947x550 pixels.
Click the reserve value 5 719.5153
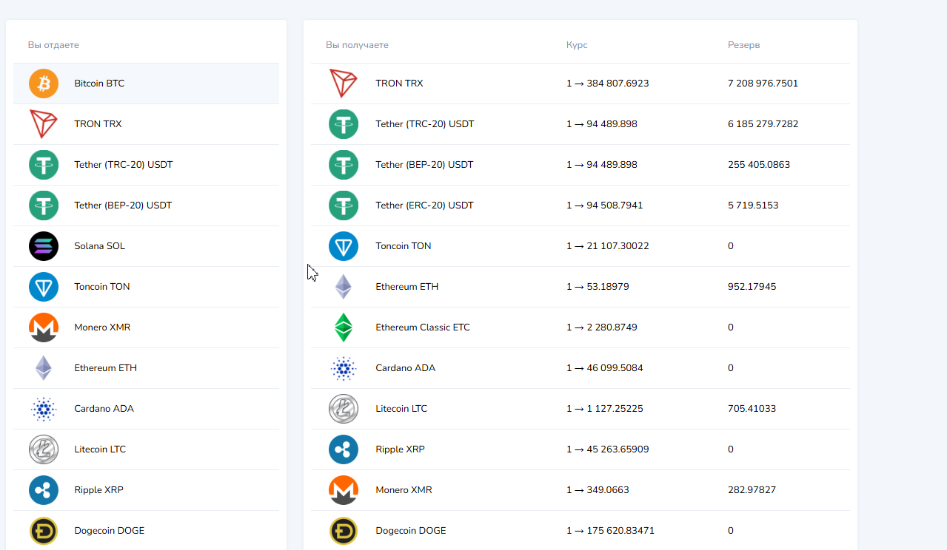point(753,206)
